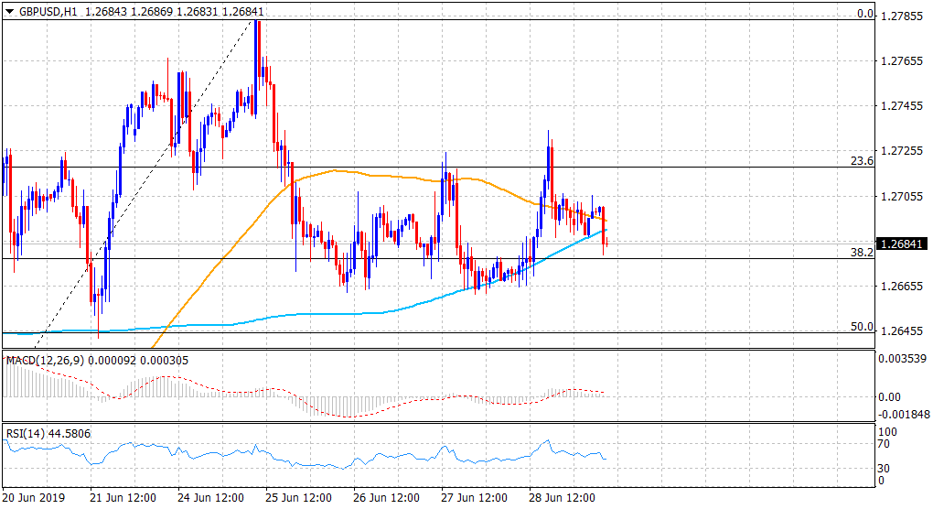
Task: Click the MACD 0.003539 scale value
Action: [x=904, y=357]
